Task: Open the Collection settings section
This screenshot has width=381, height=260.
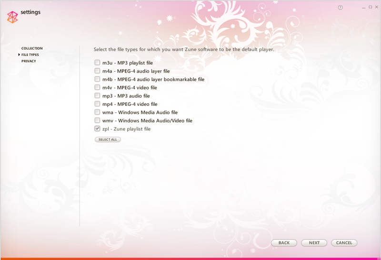Action: 32,48
